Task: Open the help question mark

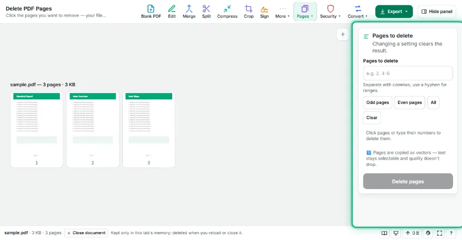Action: [451, 233]
